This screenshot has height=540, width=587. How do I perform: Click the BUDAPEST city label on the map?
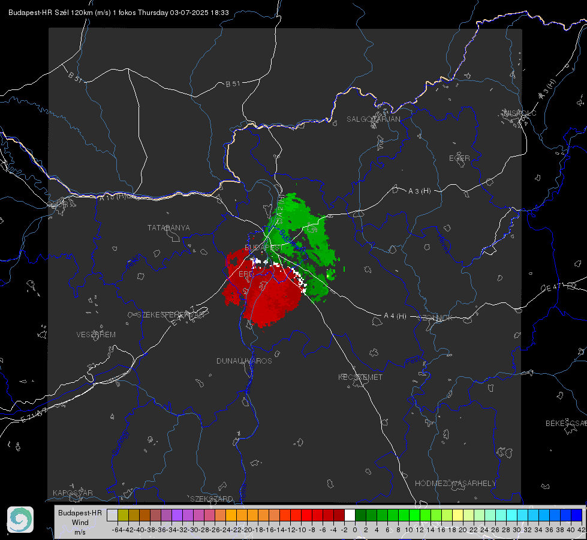[264, 248]
